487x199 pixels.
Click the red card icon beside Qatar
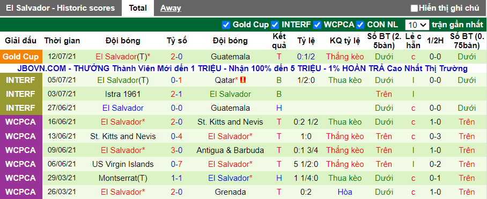click(243, 80)
